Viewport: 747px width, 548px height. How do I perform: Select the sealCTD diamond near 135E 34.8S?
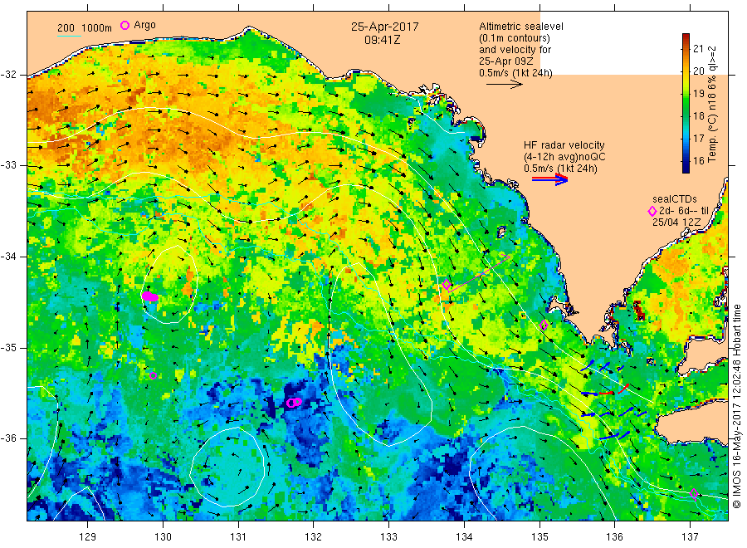click(544, 325)
